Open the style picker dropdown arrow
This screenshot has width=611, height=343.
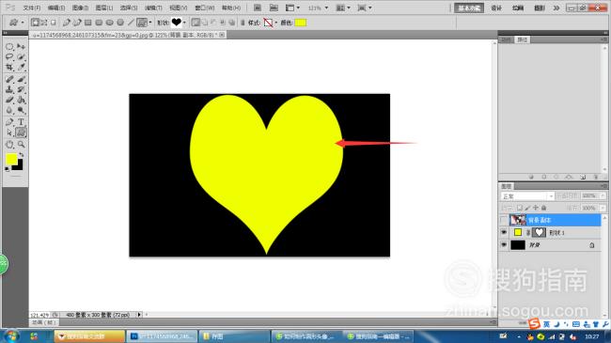click(x=275, y=23)
